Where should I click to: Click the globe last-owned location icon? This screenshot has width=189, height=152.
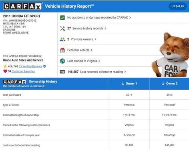click(x=62, y=61)
